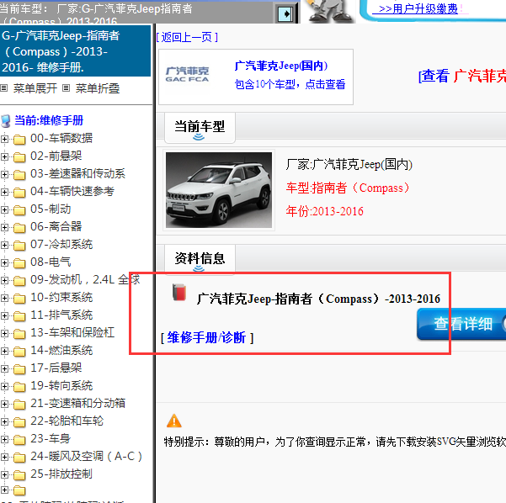Open the 07-冷却系统 chapter

click(x=61, y=245)
